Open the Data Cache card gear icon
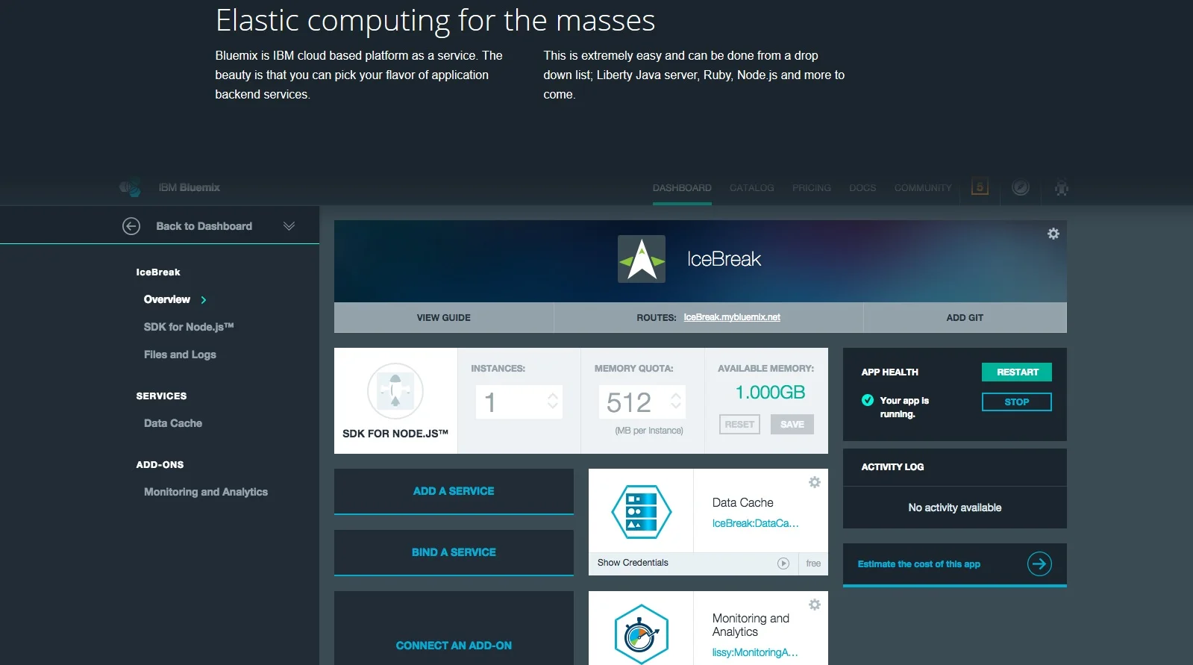Viewport: 1193px width, 665px height. (815, 482)
